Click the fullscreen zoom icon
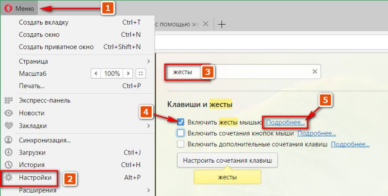This screenshot has height=196, width=388. pyautogui.click(x=141, y=73)
